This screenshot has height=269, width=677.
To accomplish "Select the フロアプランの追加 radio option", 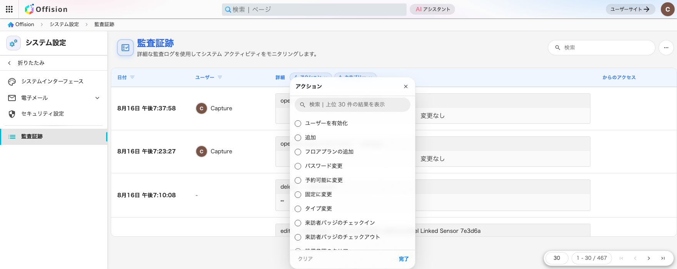I will tap(298, 152).
